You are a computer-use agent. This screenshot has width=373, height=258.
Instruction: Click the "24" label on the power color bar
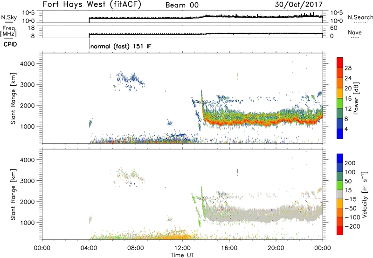pyautogui.click(x=348, y=78)
